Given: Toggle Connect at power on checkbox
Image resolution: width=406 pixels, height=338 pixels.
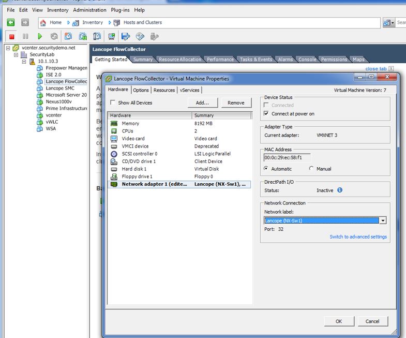Looking at the screenshot, I should coord(266,113).
